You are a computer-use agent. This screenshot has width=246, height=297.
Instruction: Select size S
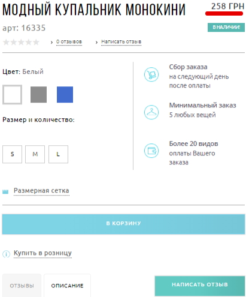[12, 154]
